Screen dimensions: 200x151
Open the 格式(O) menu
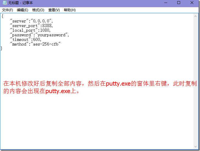pos(38,10)
